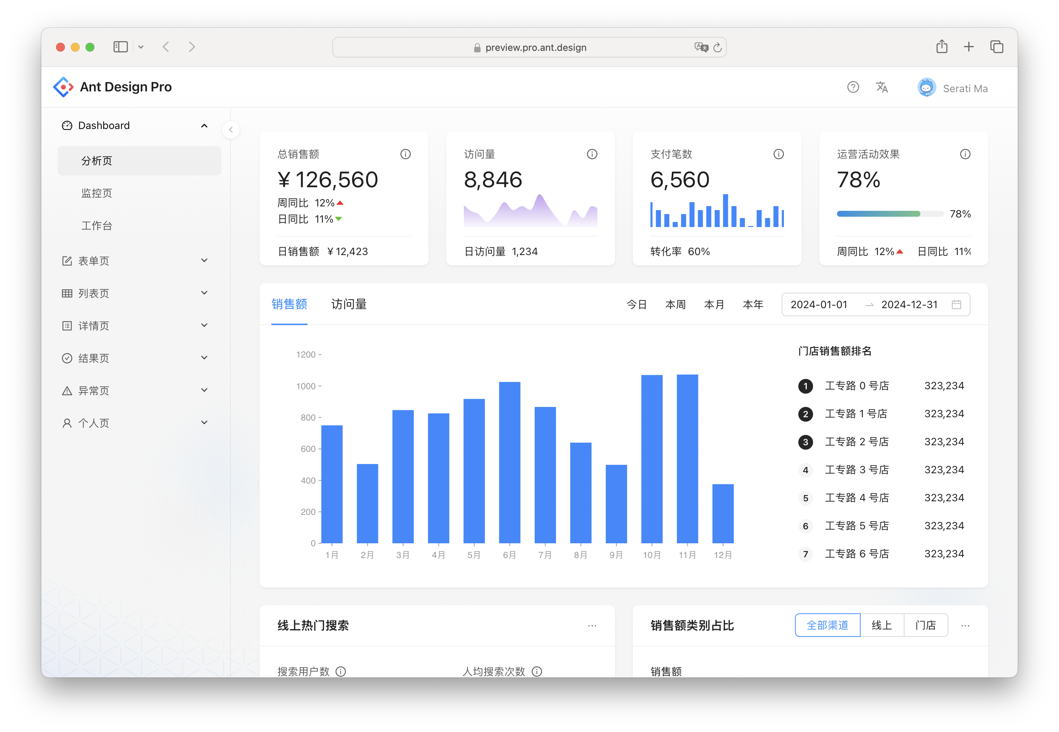Screen dimensions: 1059x732
Task: Click the 11月 bar in sales chart
Action: (x=687, y=459)
